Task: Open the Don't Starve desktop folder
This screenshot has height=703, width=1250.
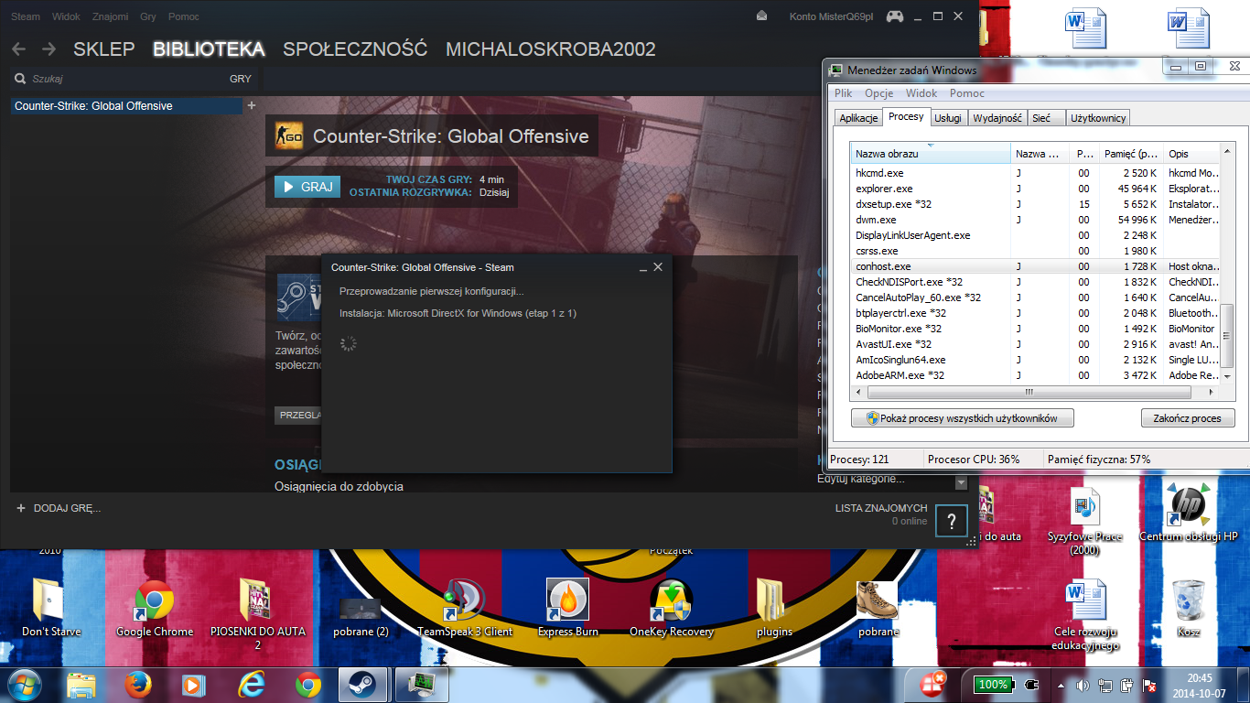Action: pyautogui.click(x=51, y=608)
